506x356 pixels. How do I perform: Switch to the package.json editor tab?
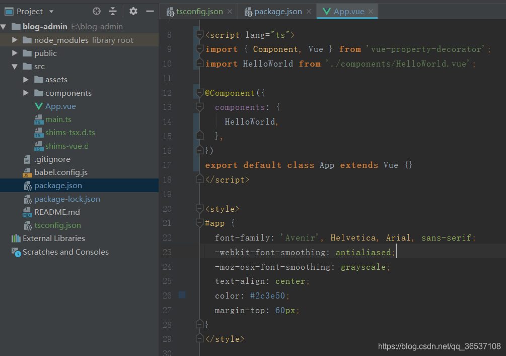coord(278,12)
